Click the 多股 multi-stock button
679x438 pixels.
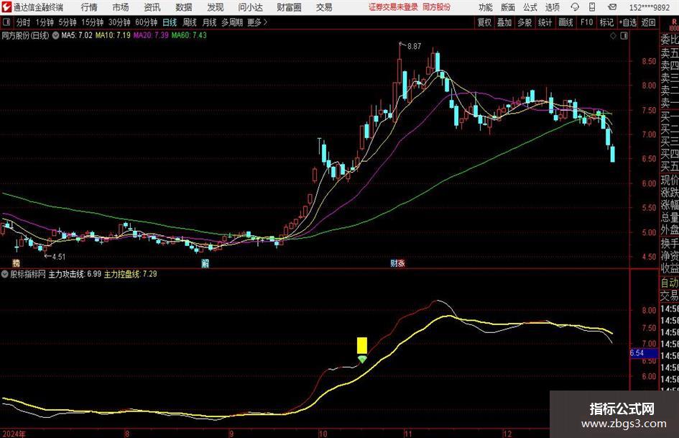click(525, 22)
